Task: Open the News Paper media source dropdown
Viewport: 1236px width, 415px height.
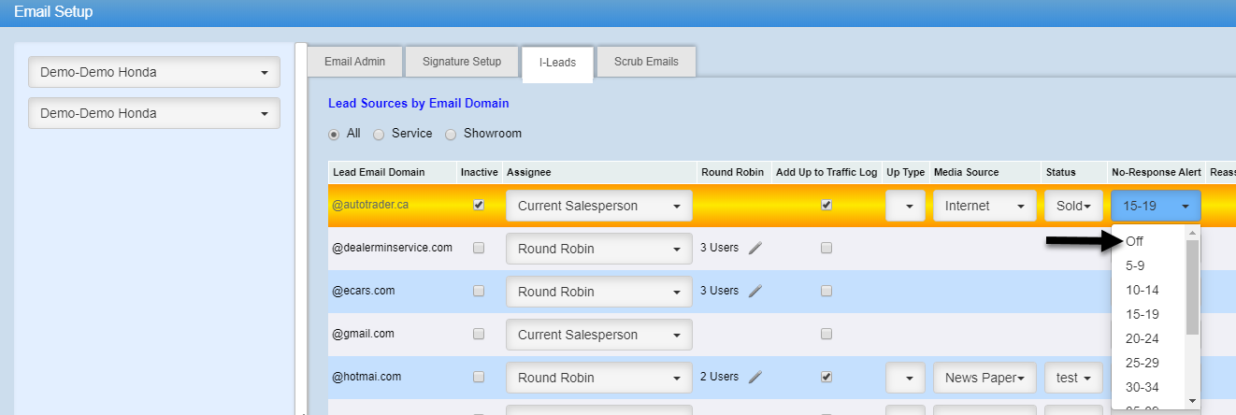Action: pos(984,378)
